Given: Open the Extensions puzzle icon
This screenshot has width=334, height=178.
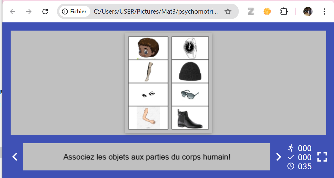Looking at the screenshot, I should (284, 11).
